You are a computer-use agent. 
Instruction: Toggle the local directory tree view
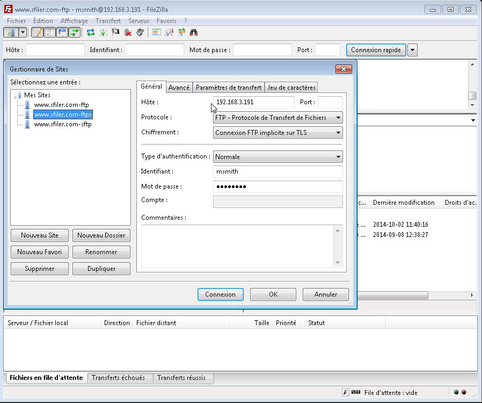point(50,32)
